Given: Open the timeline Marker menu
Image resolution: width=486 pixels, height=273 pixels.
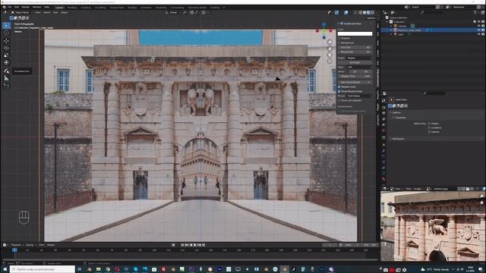Looking at the screenshot, I should coord(51,245).
